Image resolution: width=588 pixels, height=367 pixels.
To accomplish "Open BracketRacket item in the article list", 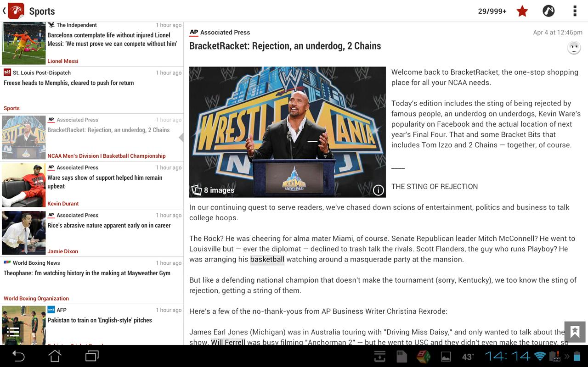I will click(x=92, y=137).
